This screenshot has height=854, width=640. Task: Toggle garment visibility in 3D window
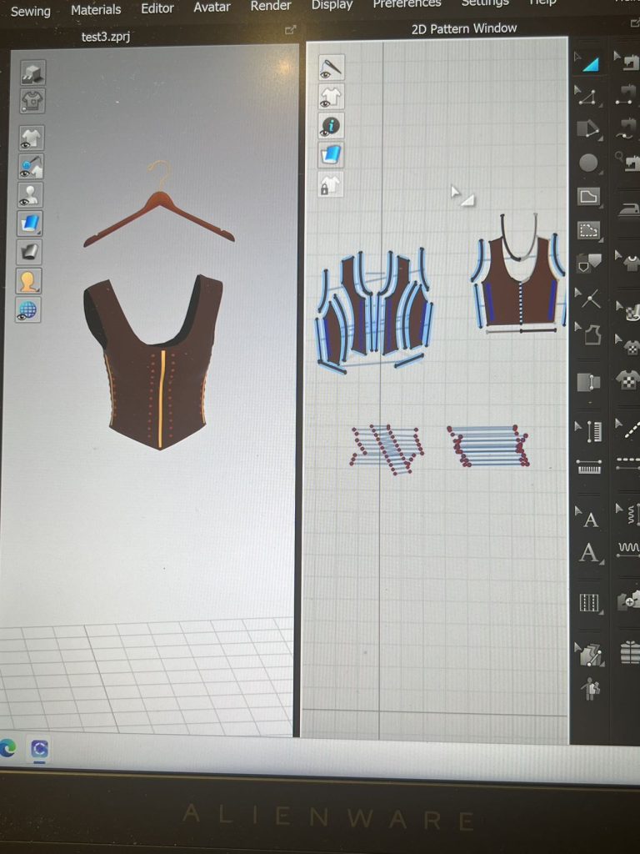tap(32, 138)
